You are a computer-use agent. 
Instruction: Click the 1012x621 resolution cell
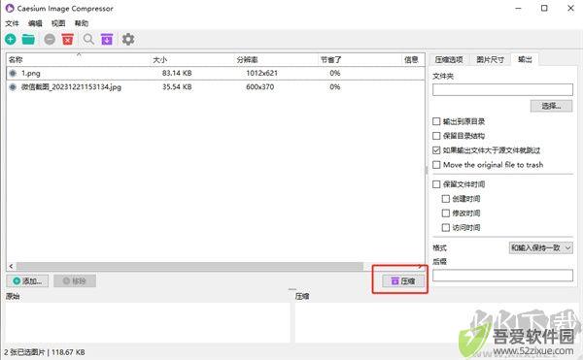pos(261,73)
